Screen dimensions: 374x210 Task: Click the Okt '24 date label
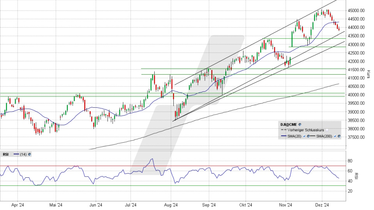(246, 205)
